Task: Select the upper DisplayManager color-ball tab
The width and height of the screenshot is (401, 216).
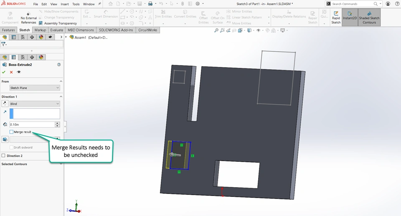Action: coord(41,37)
